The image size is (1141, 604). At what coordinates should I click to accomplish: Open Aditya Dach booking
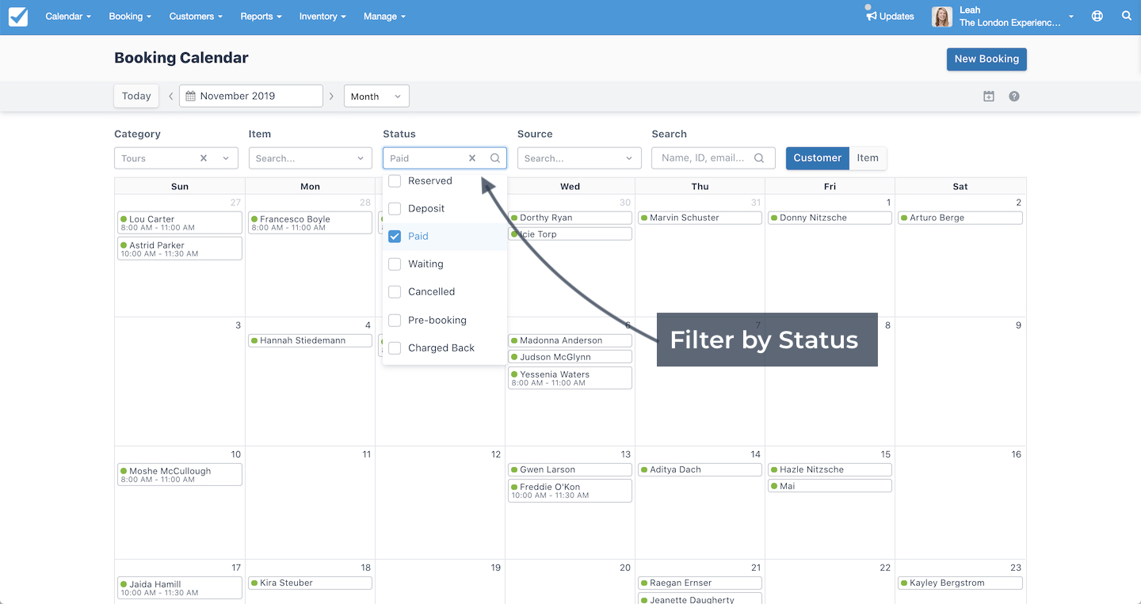click(700, 469)
